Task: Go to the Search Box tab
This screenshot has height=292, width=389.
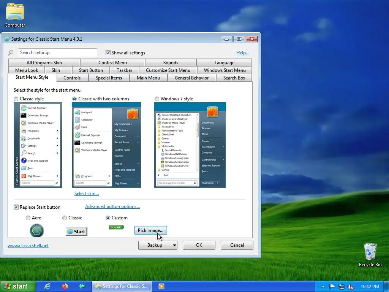Action: tap(234, 78)
